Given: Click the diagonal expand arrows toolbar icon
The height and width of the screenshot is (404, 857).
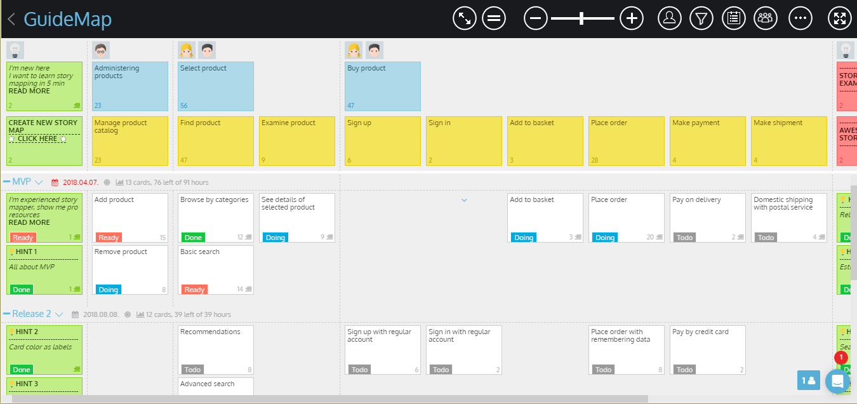Looking at the screenshot, I should [x=465, y=18].
